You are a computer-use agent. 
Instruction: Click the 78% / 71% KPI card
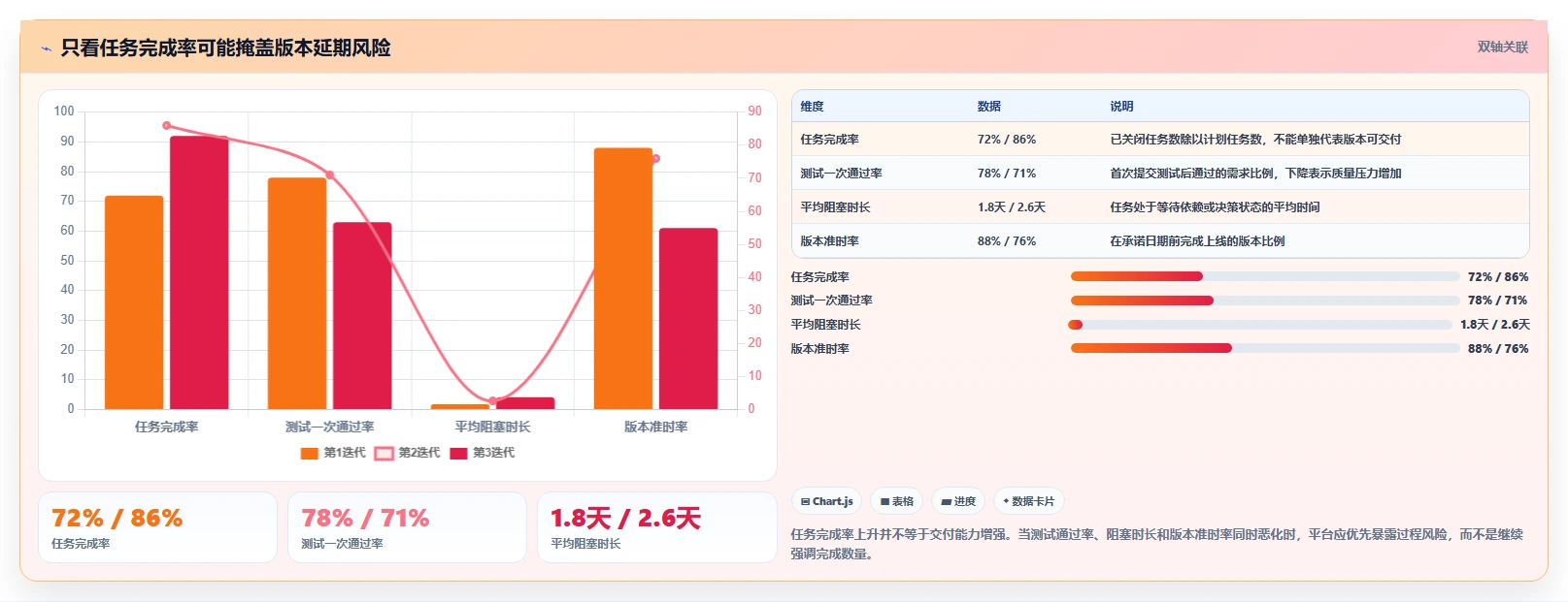(407, 527)
